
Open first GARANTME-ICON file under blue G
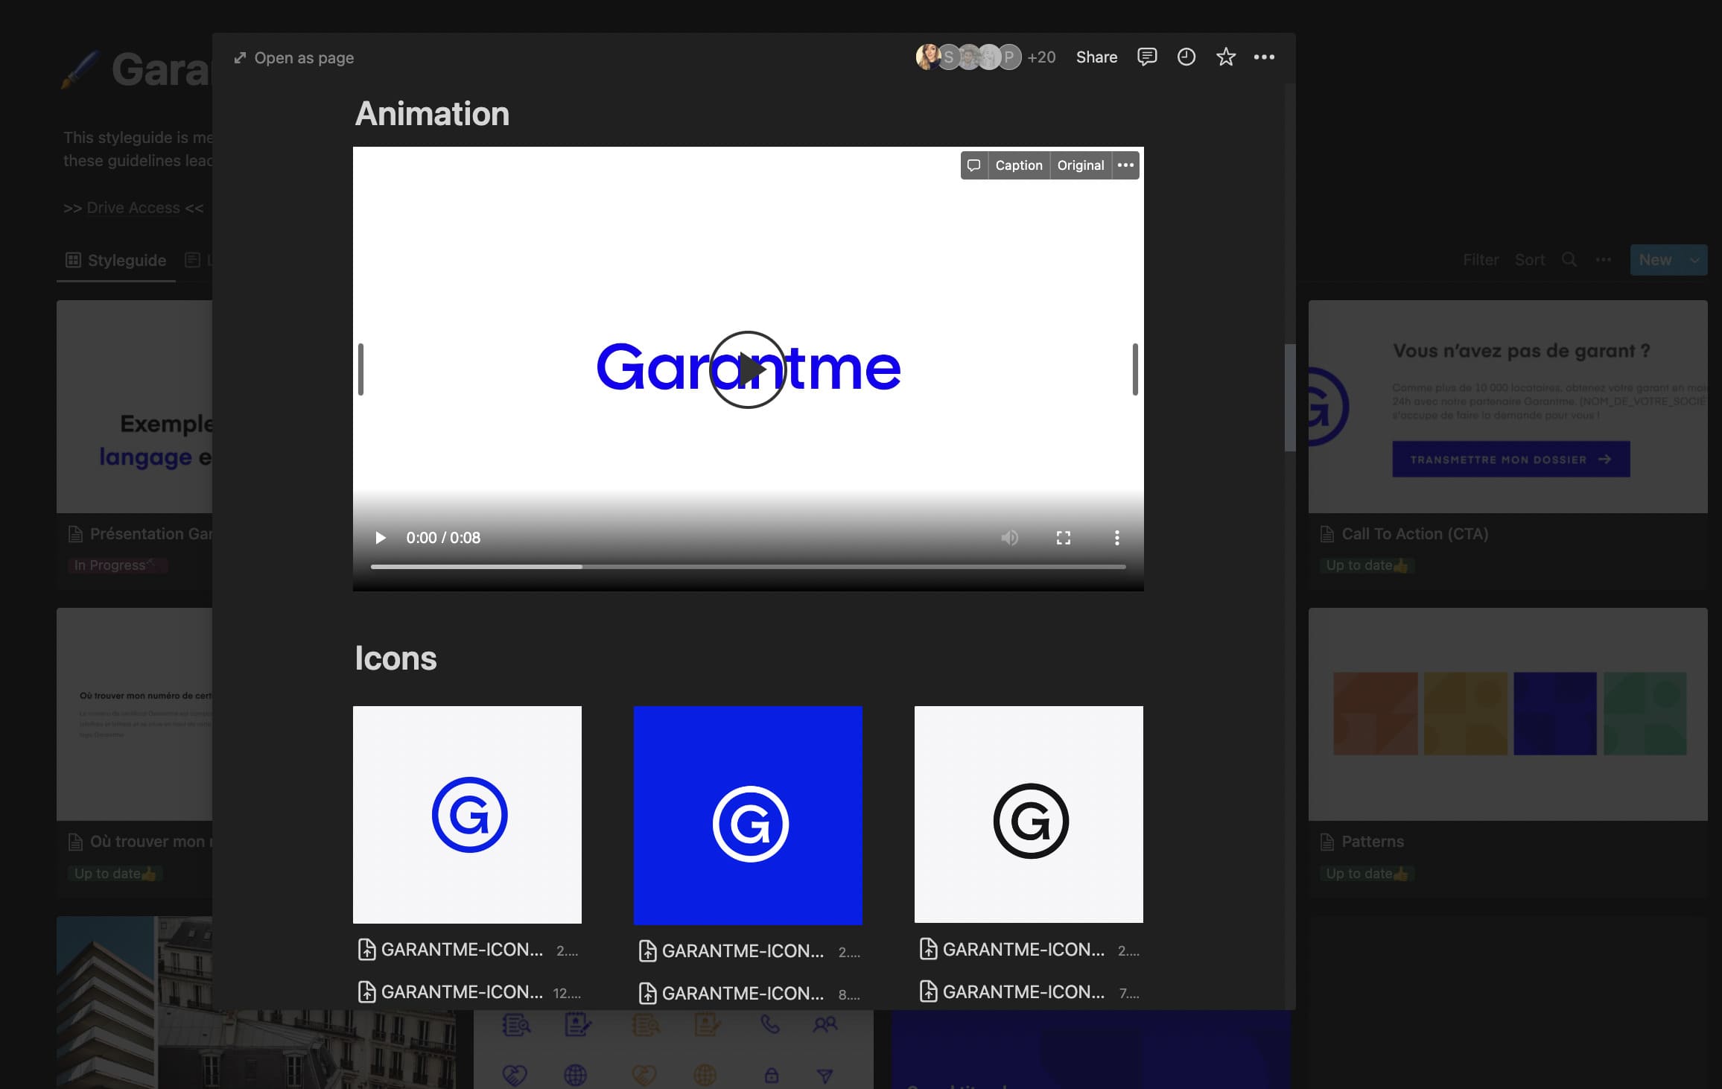[x=468, y=950]
